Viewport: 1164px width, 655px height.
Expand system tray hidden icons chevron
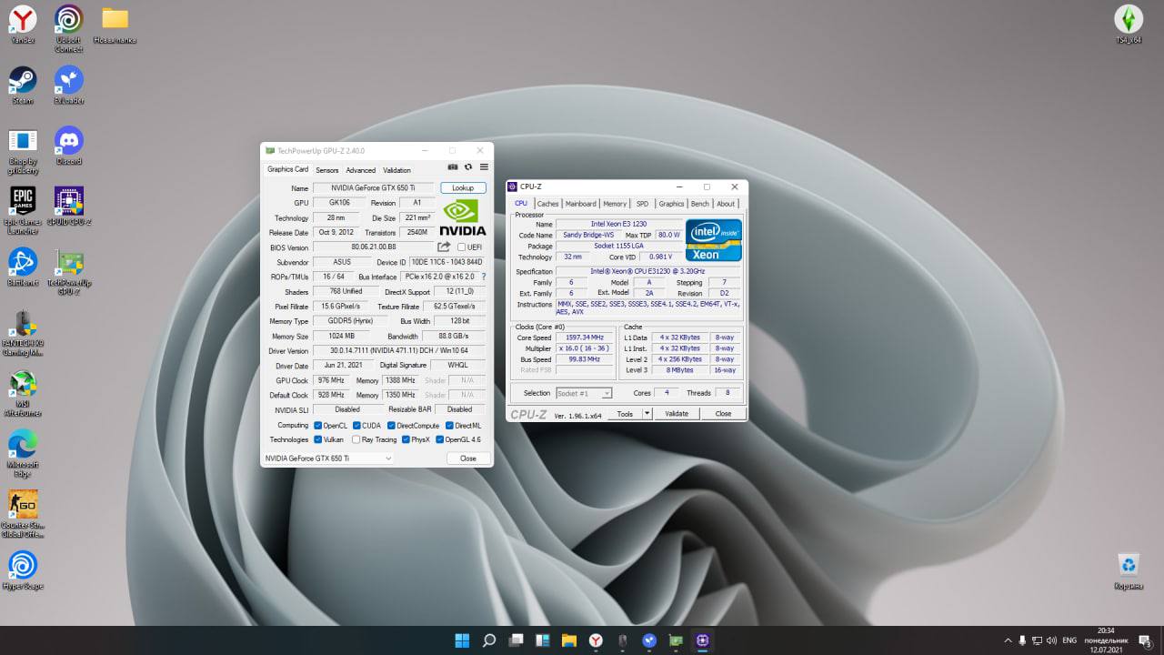coord(1008,640)
